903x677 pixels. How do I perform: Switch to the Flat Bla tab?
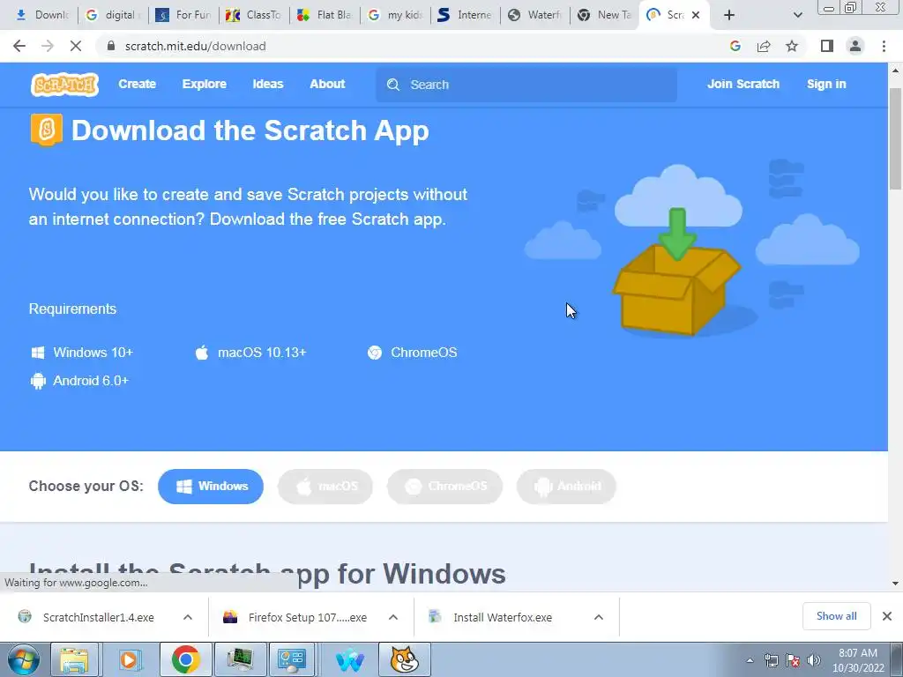pyautogui.click(x=325, y=15)
